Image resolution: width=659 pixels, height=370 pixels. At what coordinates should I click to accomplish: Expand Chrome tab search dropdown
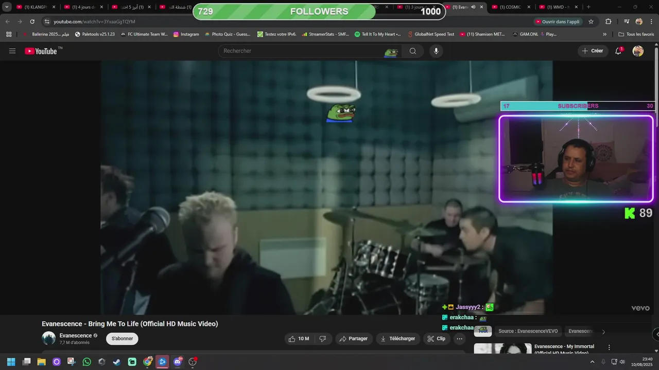(7, 7)
